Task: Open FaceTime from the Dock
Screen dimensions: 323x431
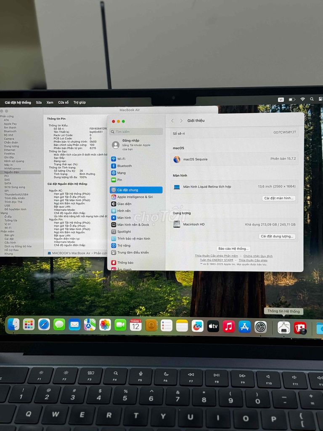Action: click(120, 325)
